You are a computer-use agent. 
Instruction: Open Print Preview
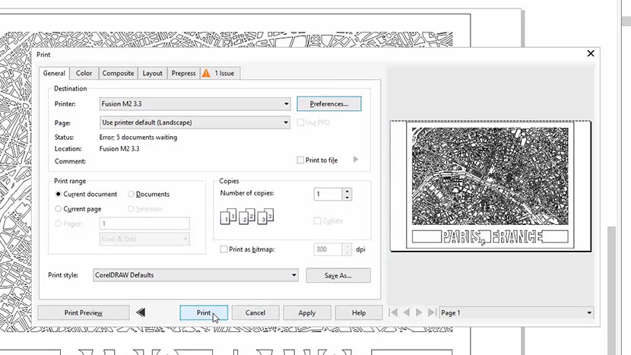[84, 312]
